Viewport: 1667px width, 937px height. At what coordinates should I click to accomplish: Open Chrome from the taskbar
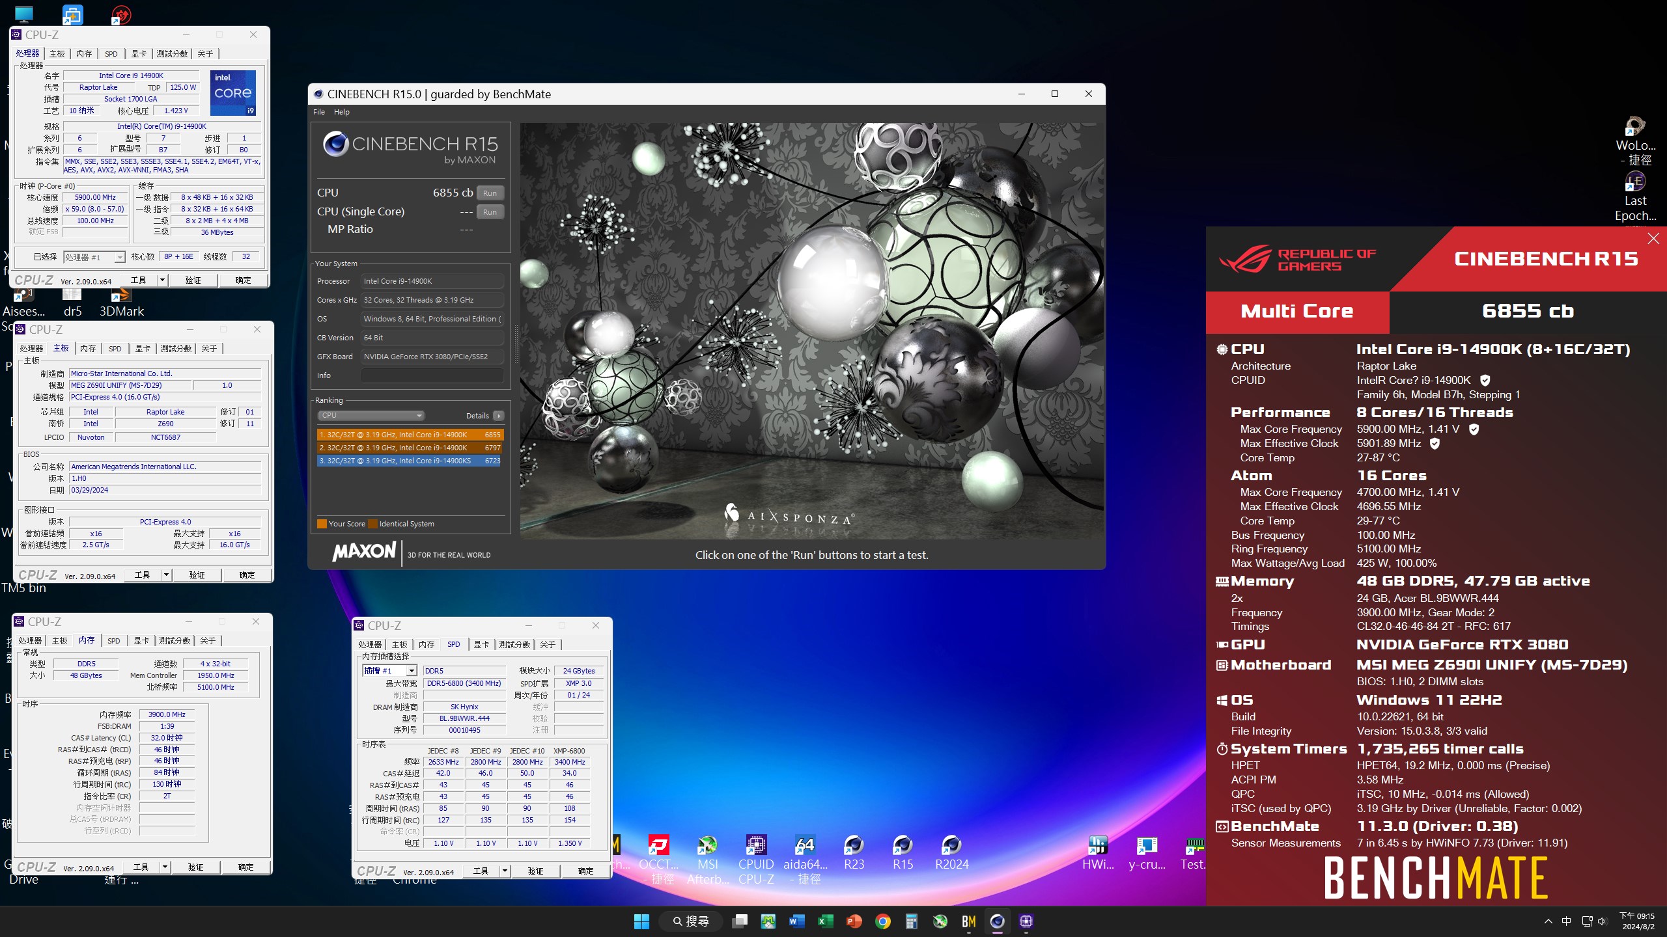[882, 921]
